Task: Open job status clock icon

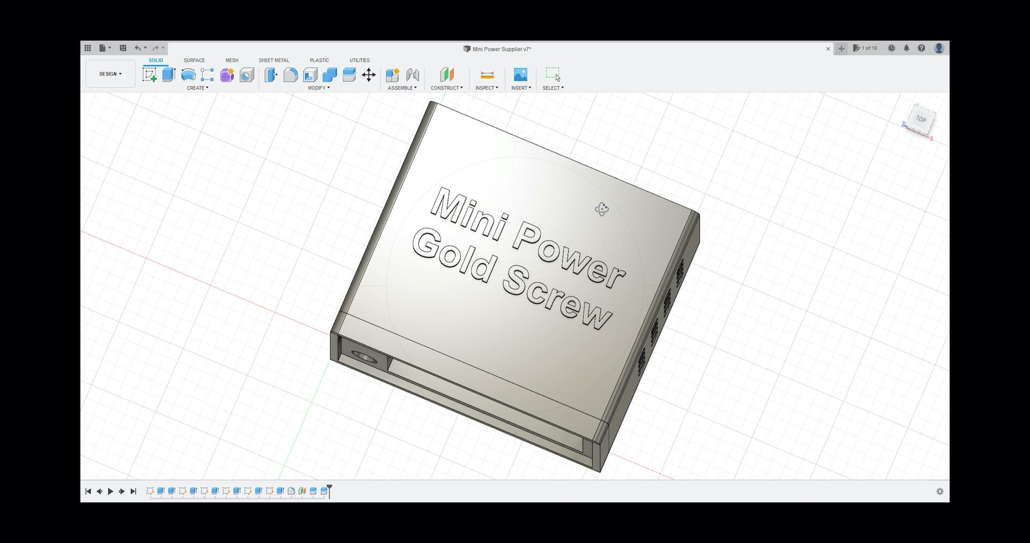Action: click(892, 48)
